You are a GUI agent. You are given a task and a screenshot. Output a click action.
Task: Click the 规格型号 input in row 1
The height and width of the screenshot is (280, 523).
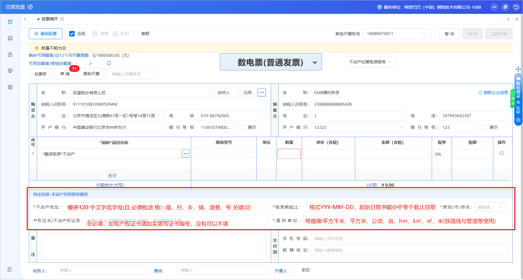[x=224, y=153]
